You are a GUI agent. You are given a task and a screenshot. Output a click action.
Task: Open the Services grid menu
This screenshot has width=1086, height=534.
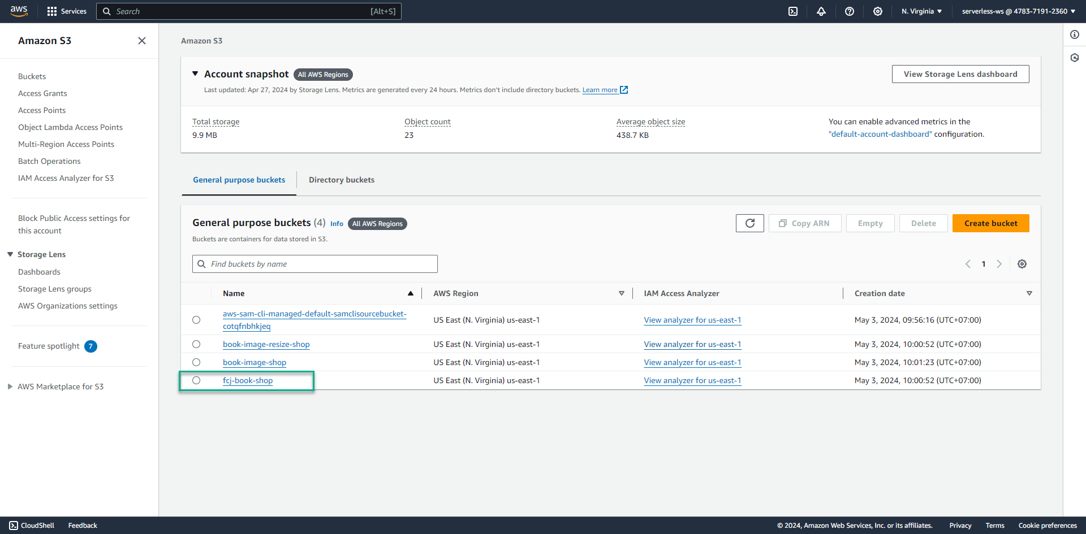coord(67,11)
